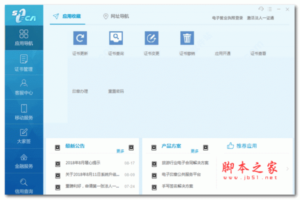Open the 重磅利好 announcement dated 07-24
This screenshot has height=200, width=300.
point(92,186)
